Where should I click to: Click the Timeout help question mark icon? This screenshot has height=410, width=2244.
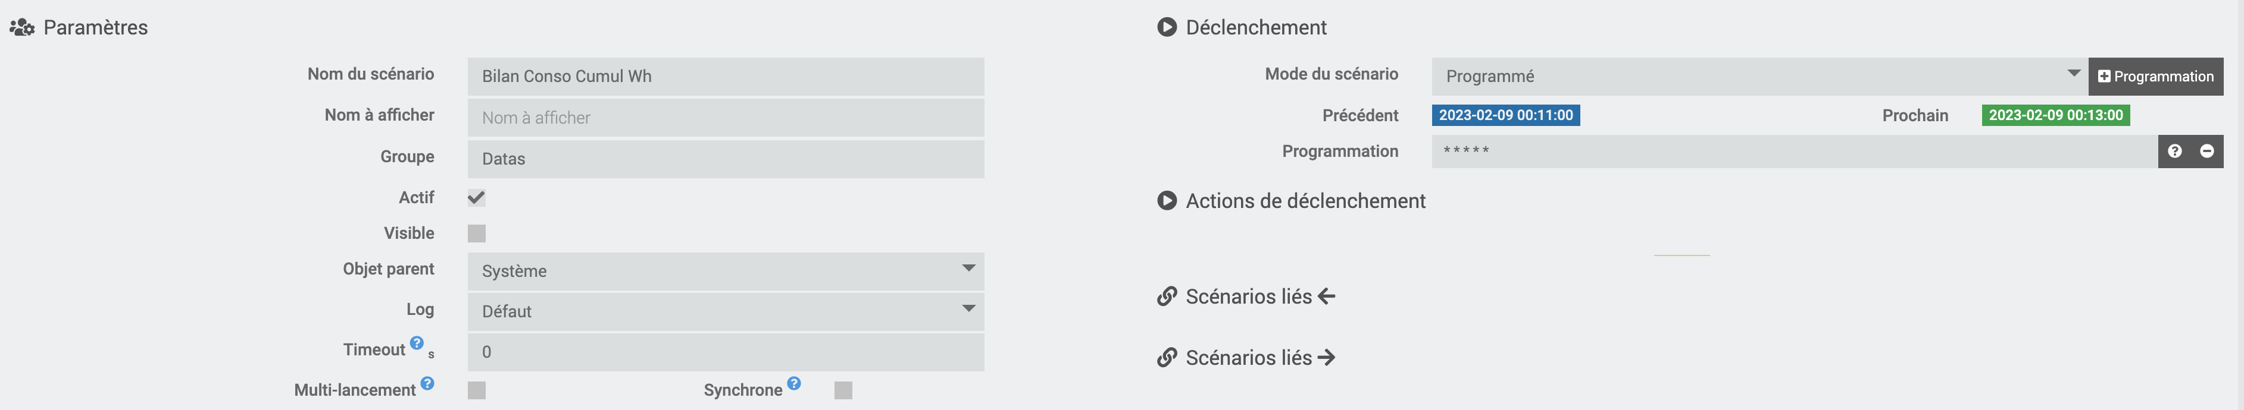[417, 343]
